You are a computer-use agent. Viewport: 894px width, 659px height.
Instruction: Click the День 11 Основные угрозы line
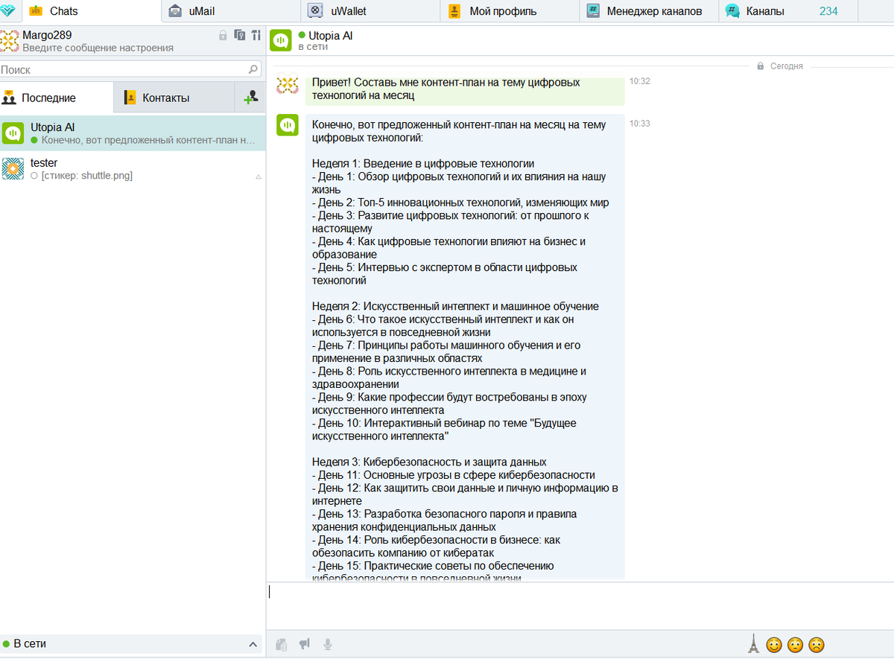click(x=454, y=475)
